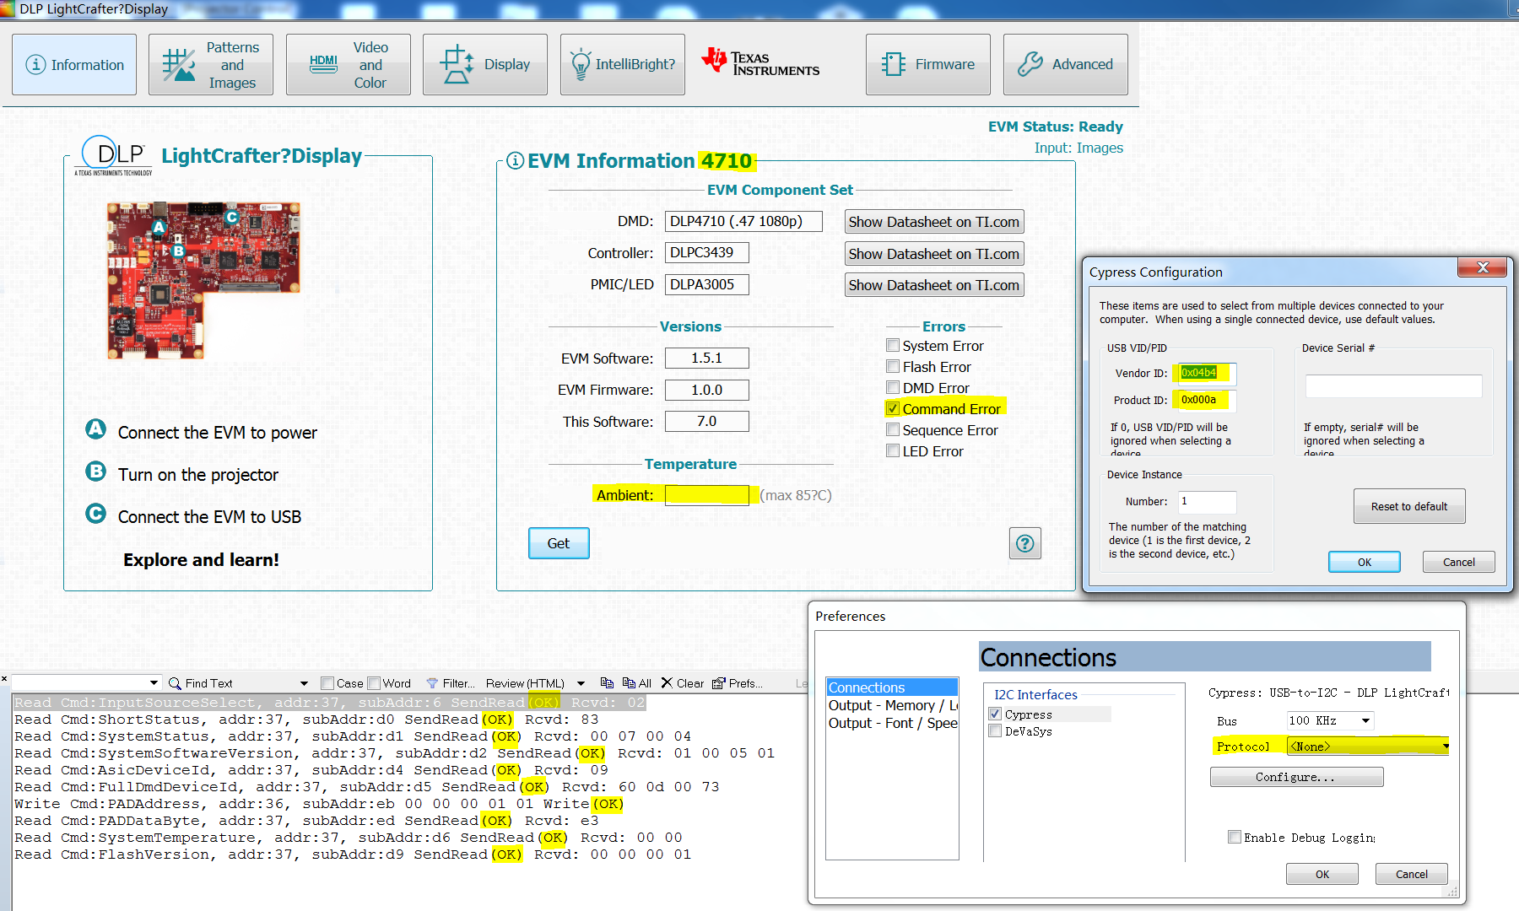Open the Bus 100 KHz dropdown
The width and height of the screenshot is (1519, 911).
[1330, 720]
